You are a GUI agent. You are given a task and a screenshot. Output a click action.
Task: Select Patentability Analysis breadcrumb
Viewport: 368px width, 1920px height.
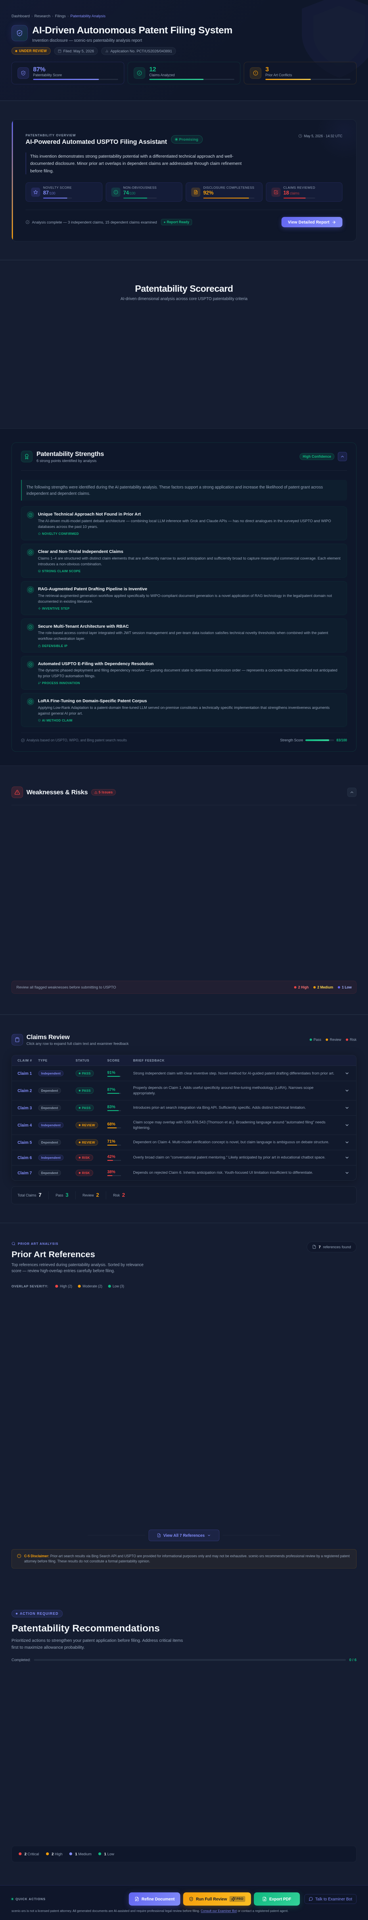pyautogui.click(x=88, y=16)
